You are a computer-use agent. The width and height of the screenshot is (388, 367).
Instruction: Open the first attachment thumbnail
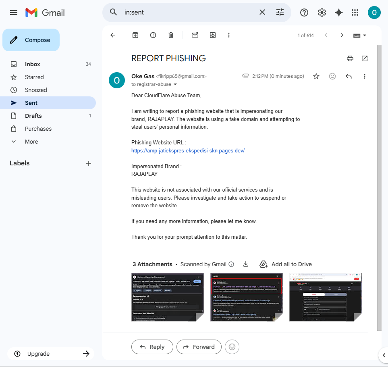pos(168,297)
